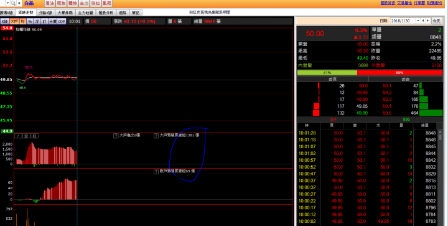The width and height of the screenshot is (448, 226).
Task: Click the 看法 button in top toolbar
Action: point(50,4)
